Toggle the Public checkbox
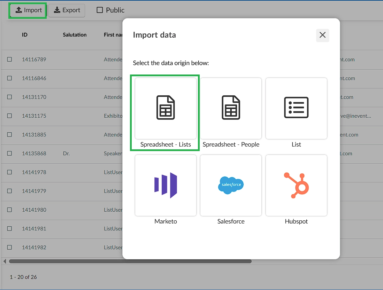Image resolution: width=383 pixels, height=290 pixels. click(100, 10)
